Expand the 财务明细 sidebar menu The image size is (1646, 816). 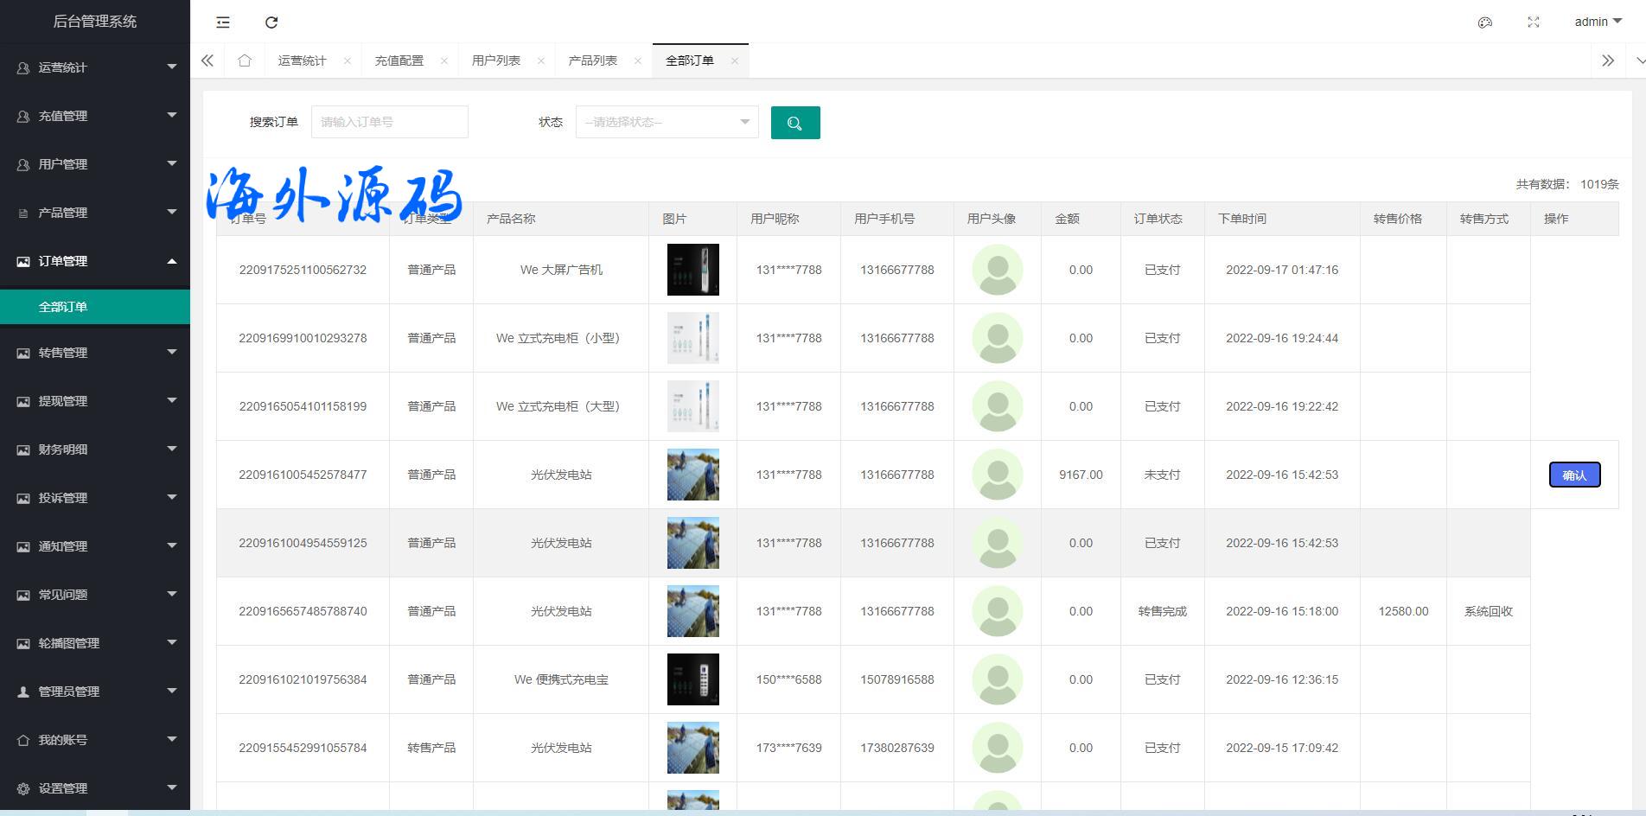coord(95,449)
